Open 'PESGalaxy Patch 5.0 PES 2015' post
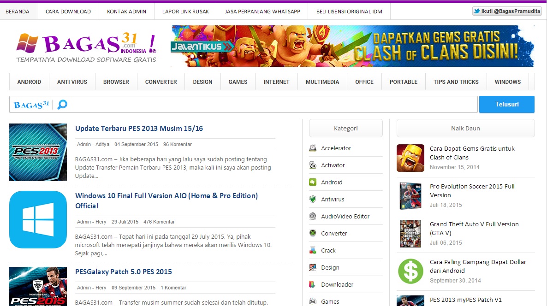The height and width of the screenshot is (306, 547). pos(124,271)
